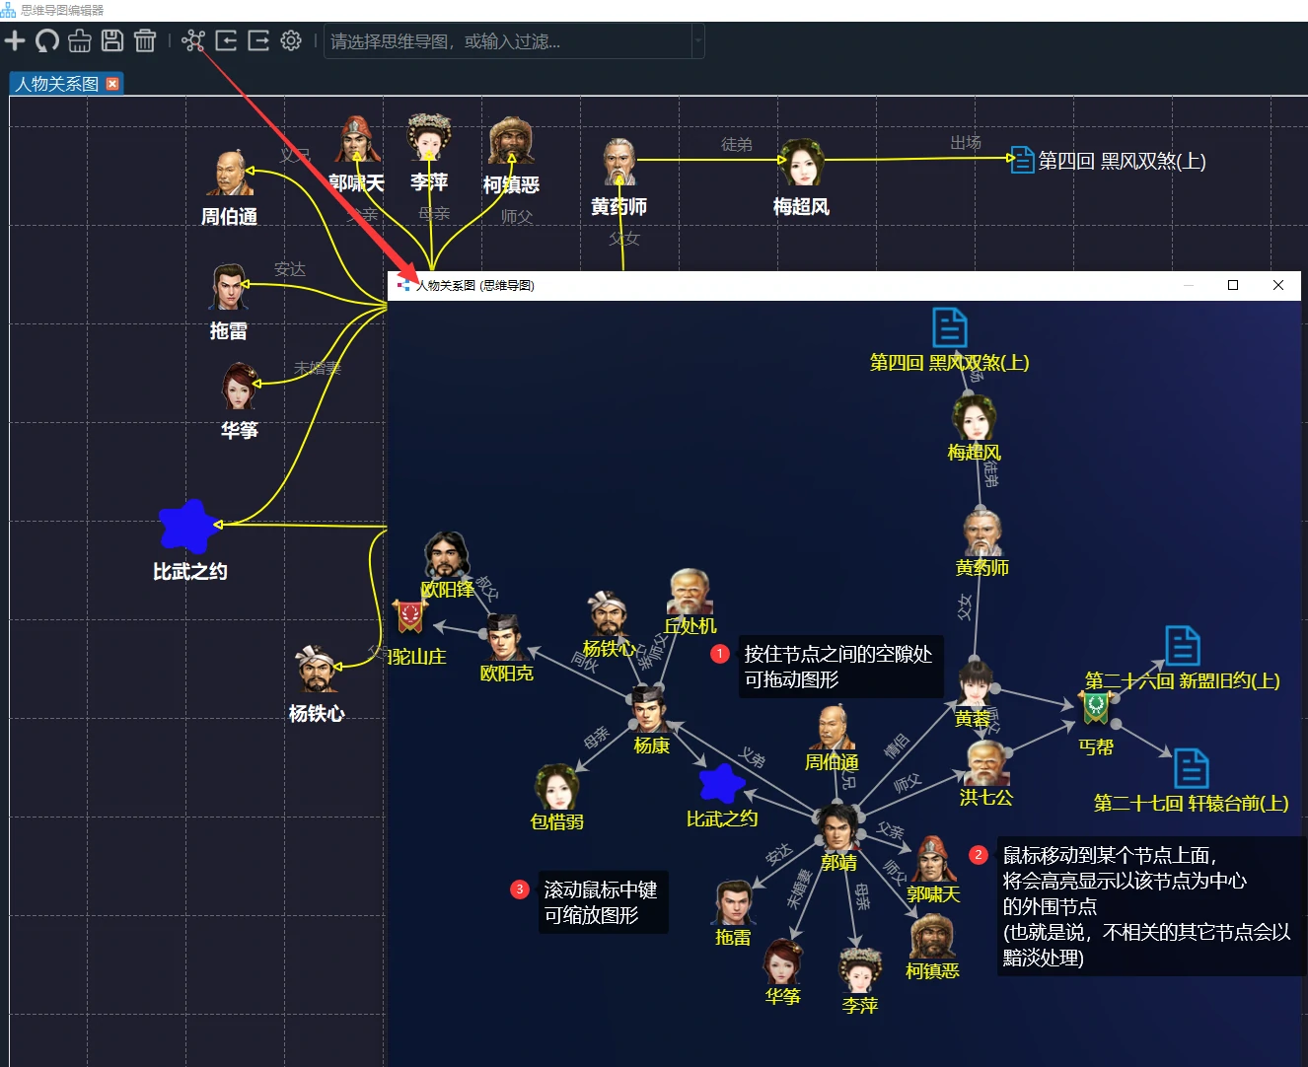Click the 出场 edge label in editor
1308x1067 pixels.
point(966,143)
